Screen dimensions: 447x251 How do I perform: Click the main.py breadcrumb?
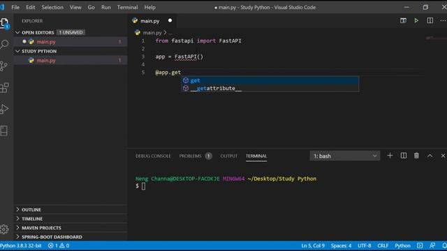[x=152, y=33]
